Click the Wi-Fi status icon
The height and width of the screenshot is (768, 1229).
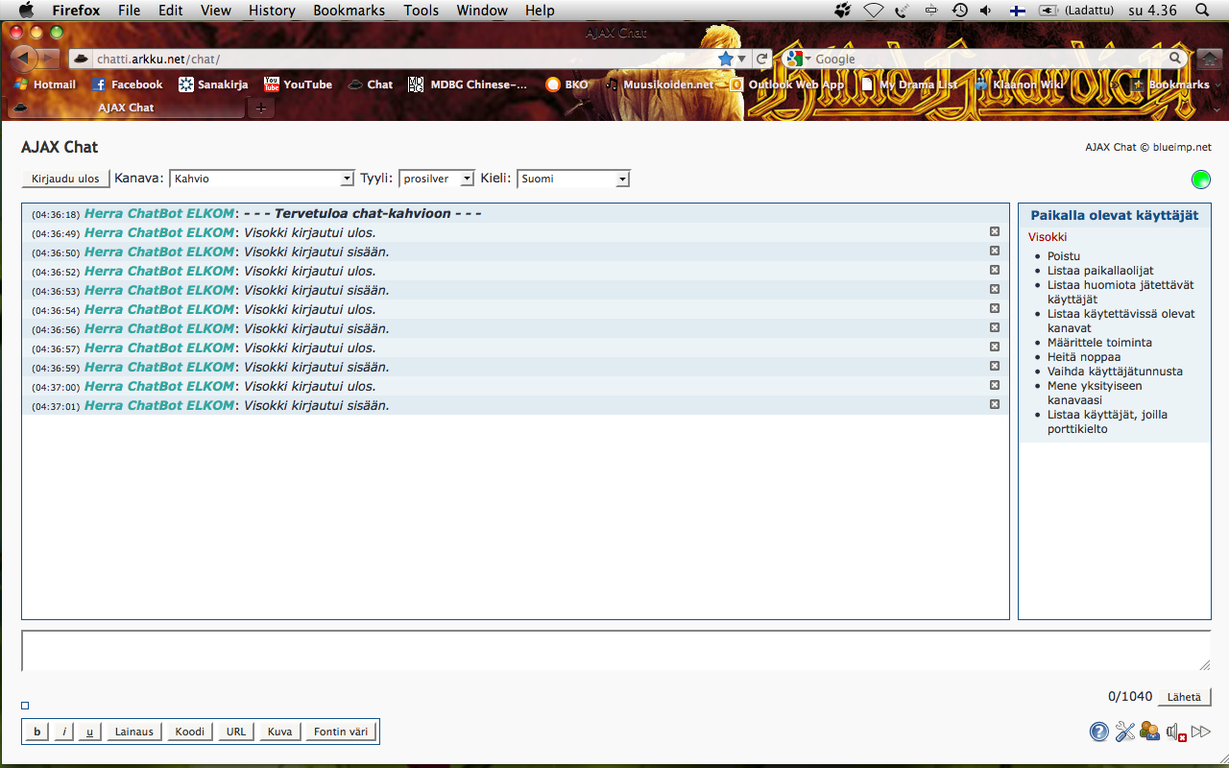click(x=873, y=11)
